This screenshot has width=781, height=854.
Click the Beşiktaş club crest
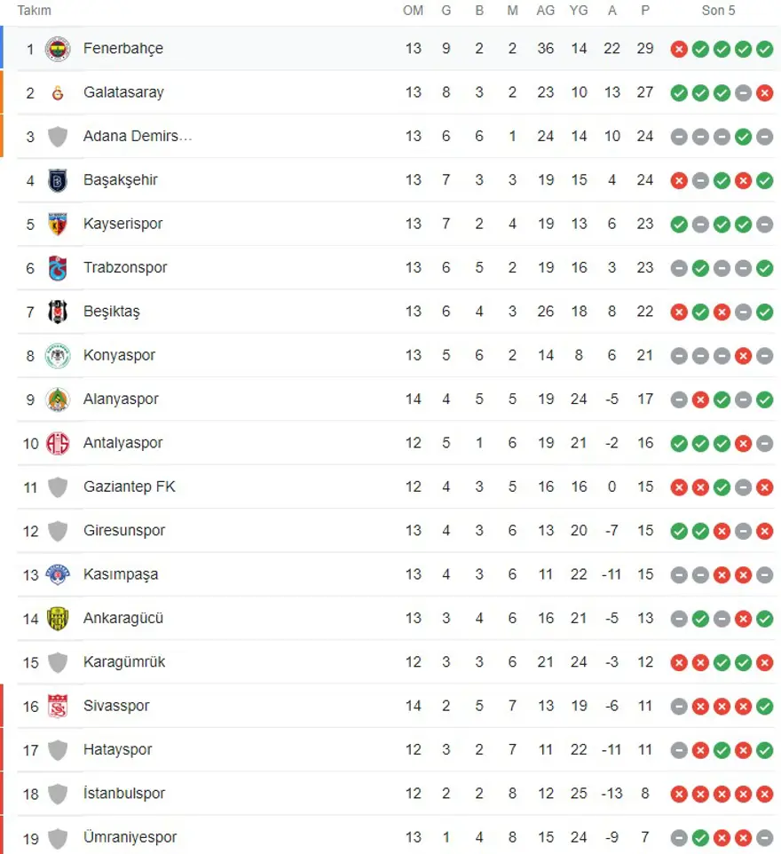tap(58, 312)
